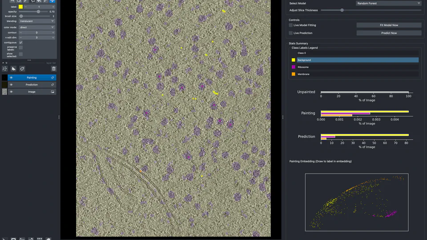Image resolution: width=427 pixels, height=240 pixels.
Task: Hide the Image layer via eye icon
Action: [11, 92]
